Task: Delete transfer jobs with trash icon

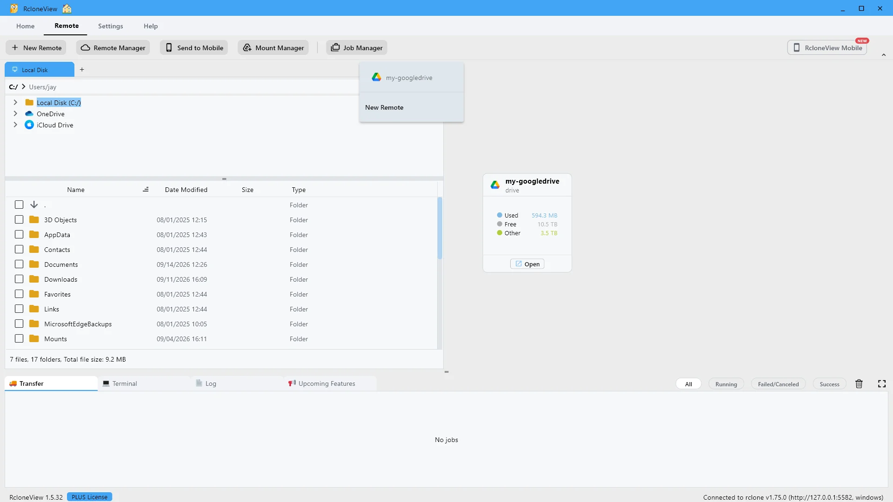Action: point(859,384)
